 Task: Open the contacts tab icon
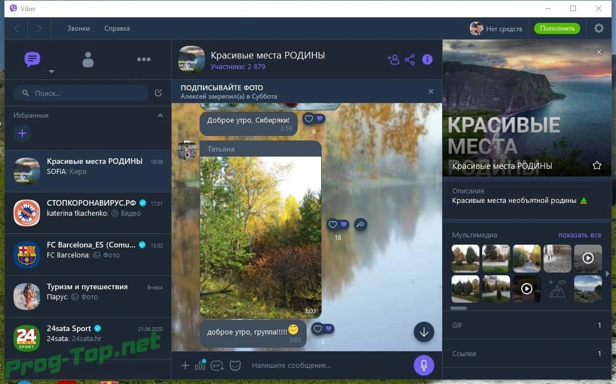[x=88, y=60]
